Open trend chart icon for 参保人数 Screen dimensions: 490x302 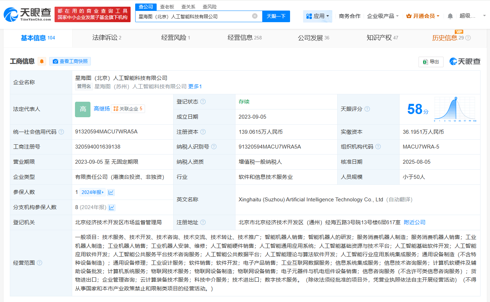tap(111, 192)
